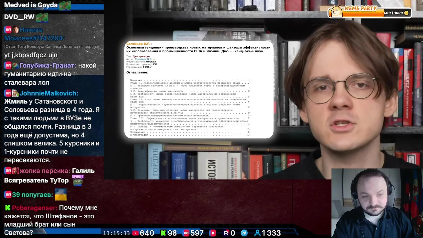Click the username 39 попугаев in chat

pos(32,195)
